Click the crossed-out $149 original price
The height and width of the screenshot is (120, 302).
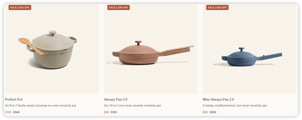click(x=16, y=112)
